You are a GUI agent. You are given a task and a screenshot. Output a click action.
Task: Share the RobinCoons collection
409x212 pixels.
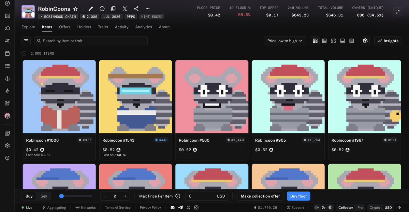(x=136, y=9)
